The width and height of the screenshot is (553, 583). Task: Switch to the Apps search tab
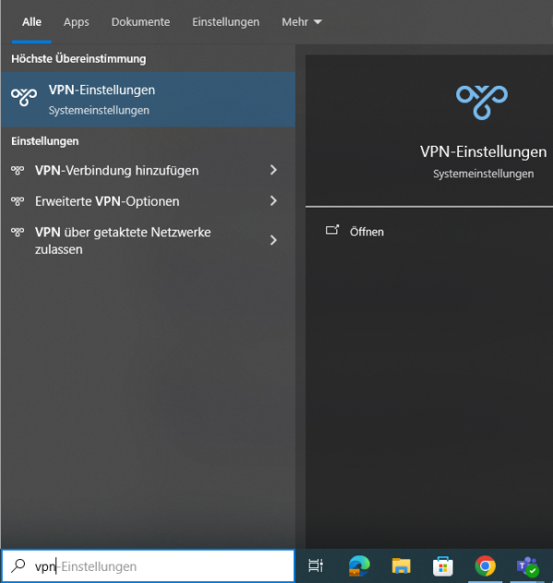pyautogui.click(x=76, y=22)
